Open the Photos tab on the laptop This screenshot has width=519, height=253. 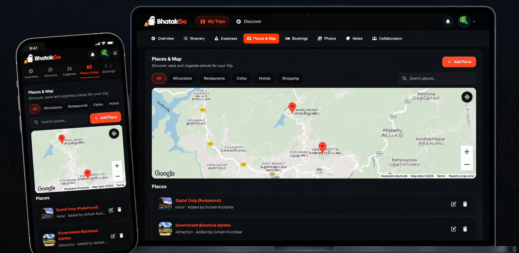point(327,38)
